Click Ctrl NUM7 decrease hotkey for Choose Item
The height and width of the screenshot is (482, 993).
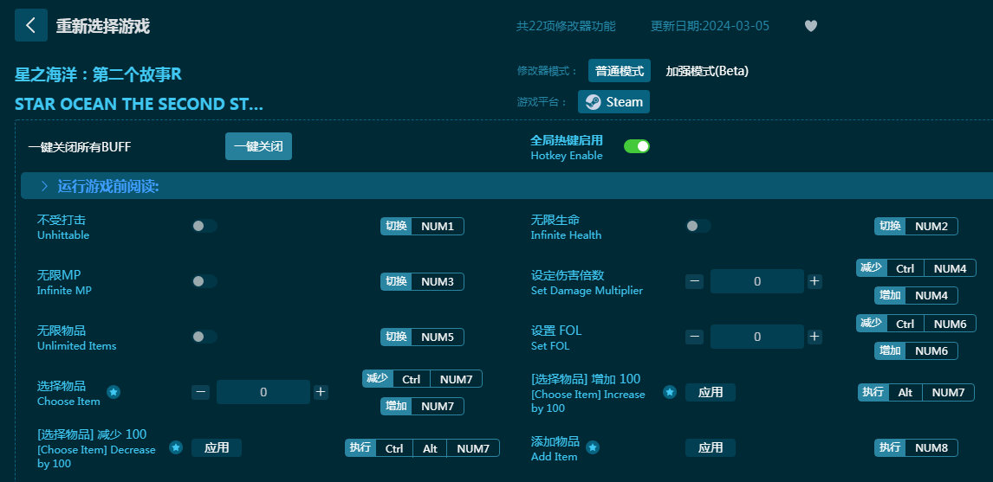(x=422, y=379)
